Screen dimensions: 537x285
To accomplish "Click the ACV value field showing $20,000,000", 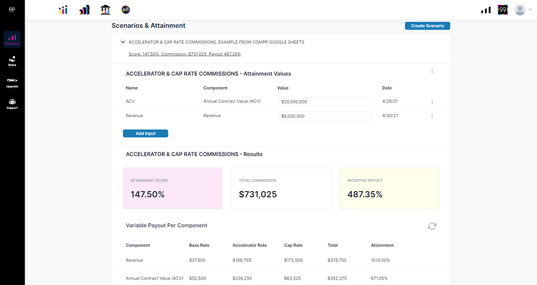I will 325,101.
